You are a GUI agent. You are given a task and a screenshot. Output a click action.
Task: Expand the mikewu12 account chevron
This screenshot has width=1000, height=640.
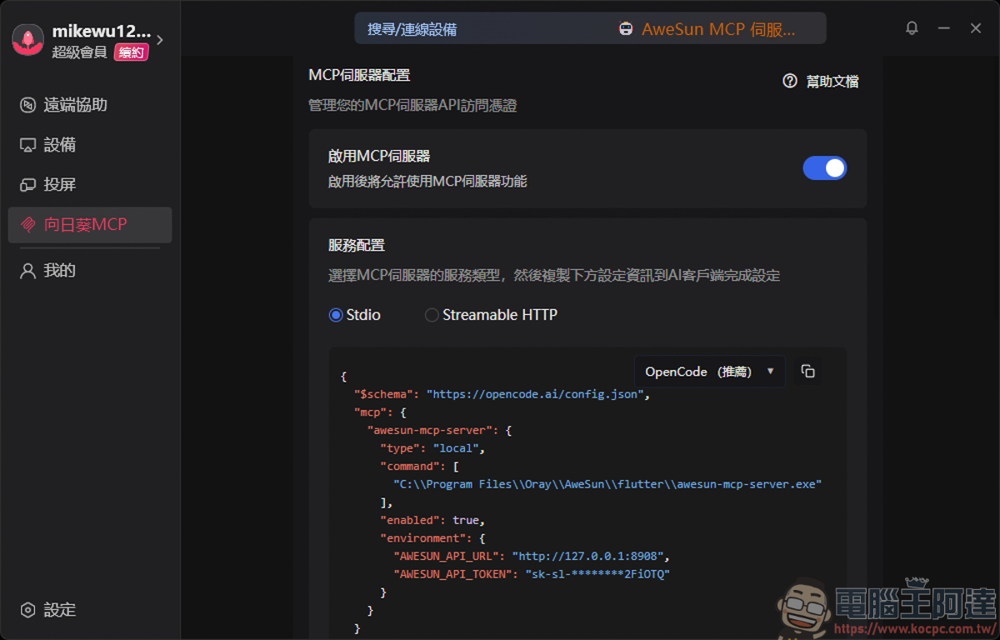[x=160, y=40]
